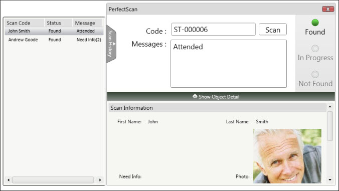Click the Scan Information section header
Screen dimensions: 339x191
coord(217,108)
